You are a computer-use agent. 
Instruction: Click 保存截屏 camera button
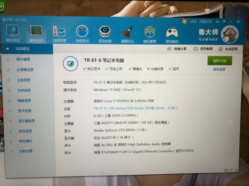click(x=203, y=49)
